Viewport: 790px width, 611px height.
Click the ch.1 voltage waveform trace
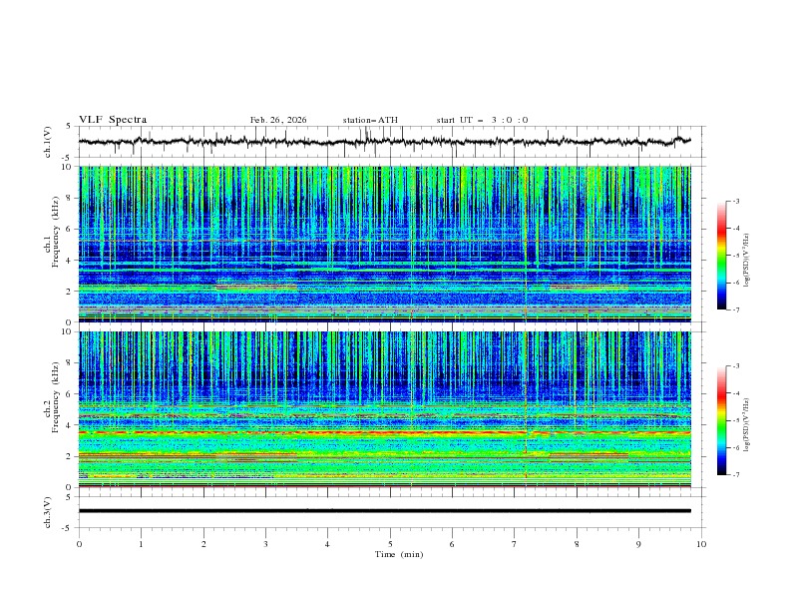click(x=384, y=142)
